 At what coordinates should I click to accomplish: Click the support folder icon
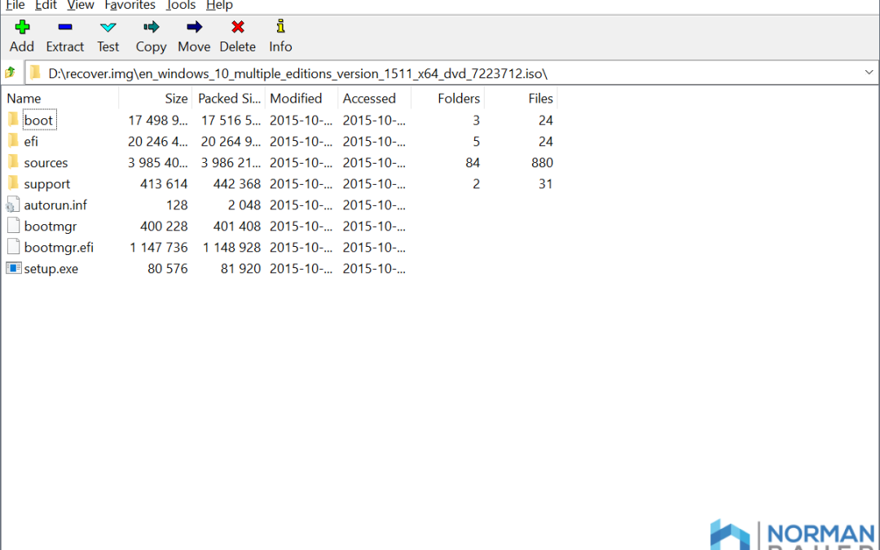(14, 183)
